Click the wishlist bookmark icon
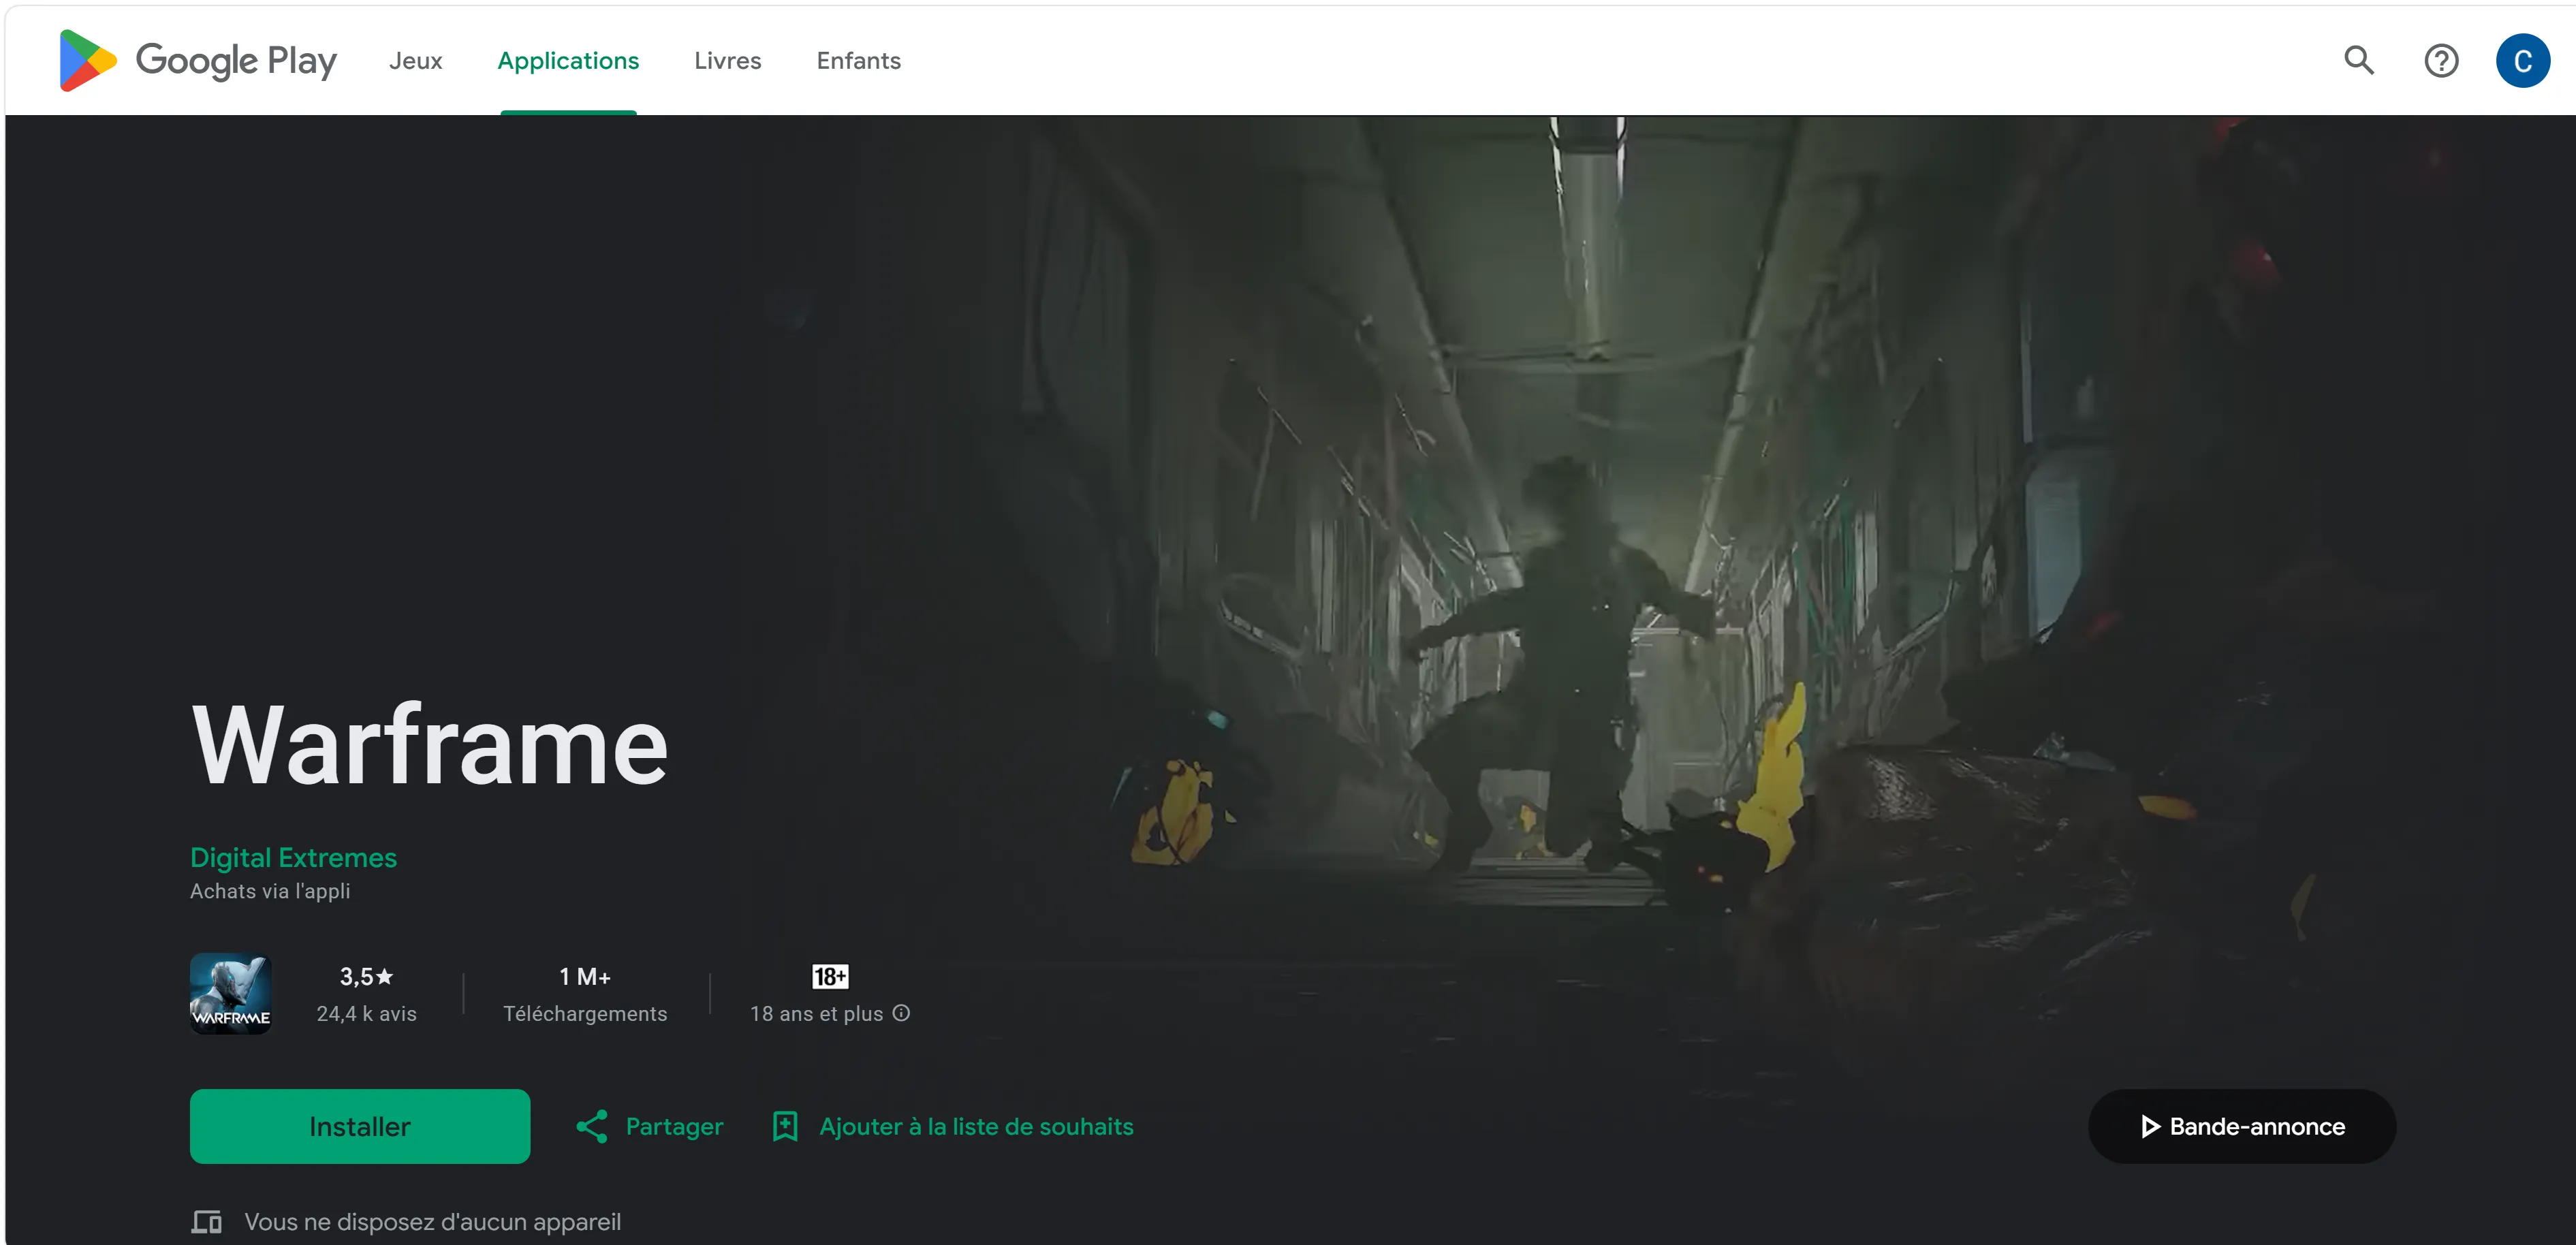This screenshot has height=1245, width=2576. (785, 1127)
